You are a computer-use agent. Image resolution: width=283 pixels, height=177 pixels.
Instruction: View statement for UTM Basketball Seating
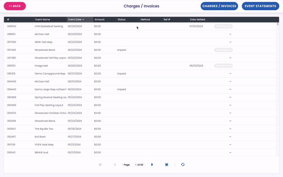tap(224, 26)
